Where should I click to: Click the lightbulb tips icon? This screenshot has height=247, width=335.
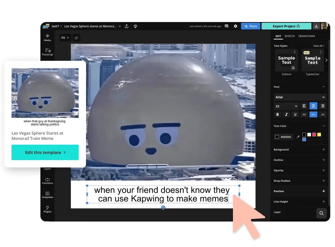(x=135, y=26)
